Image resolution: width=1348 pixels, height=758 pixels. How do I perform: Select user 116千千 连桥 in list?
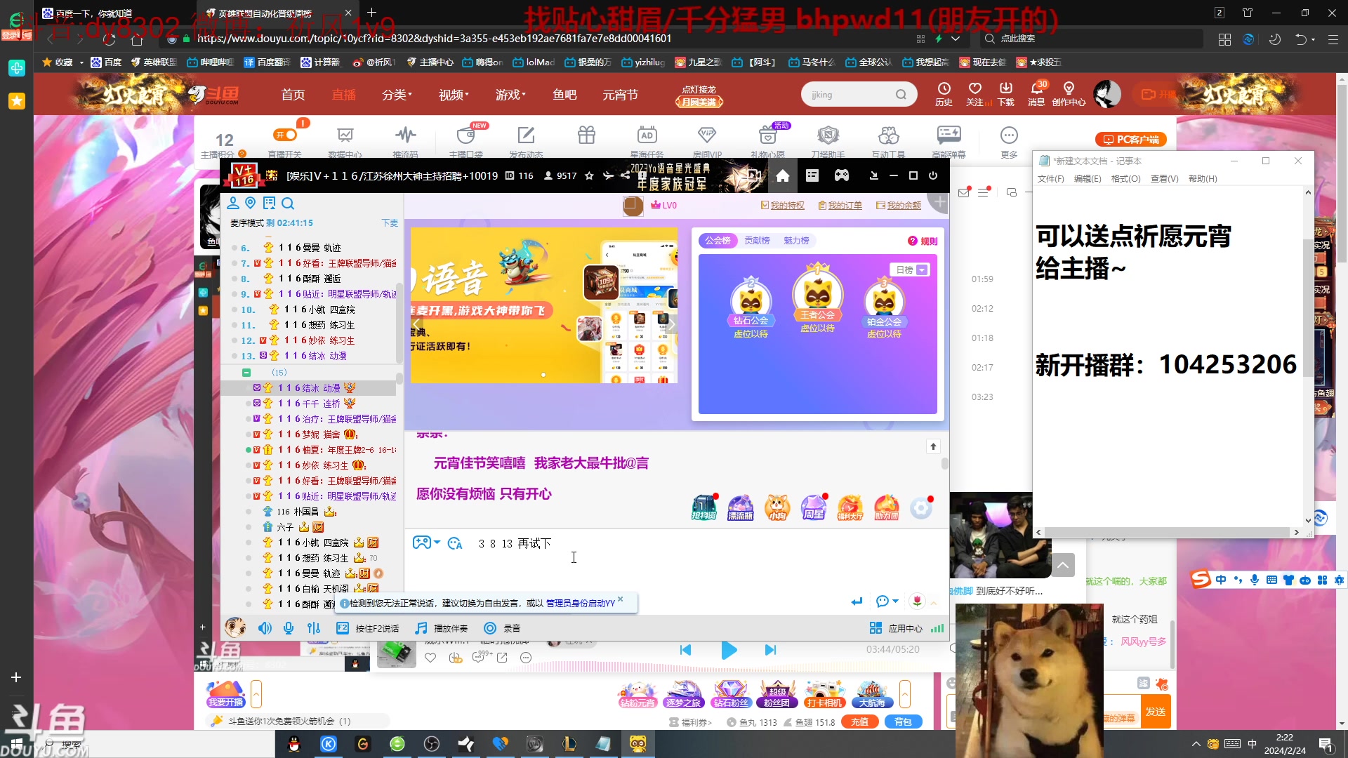(x=309, y=404)
